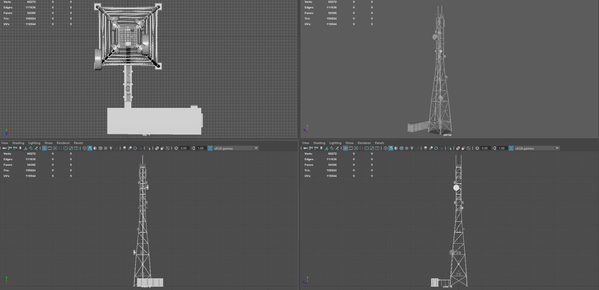This screenshot has height=290, width=599.
Task: Toggle X-Ray icon in front panel toolbar
Action: point(157,148)
